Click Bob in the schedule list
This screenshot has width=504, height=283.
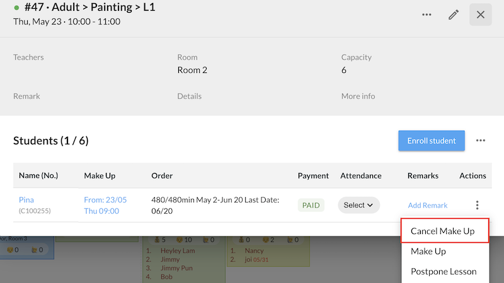pos(166,277)
